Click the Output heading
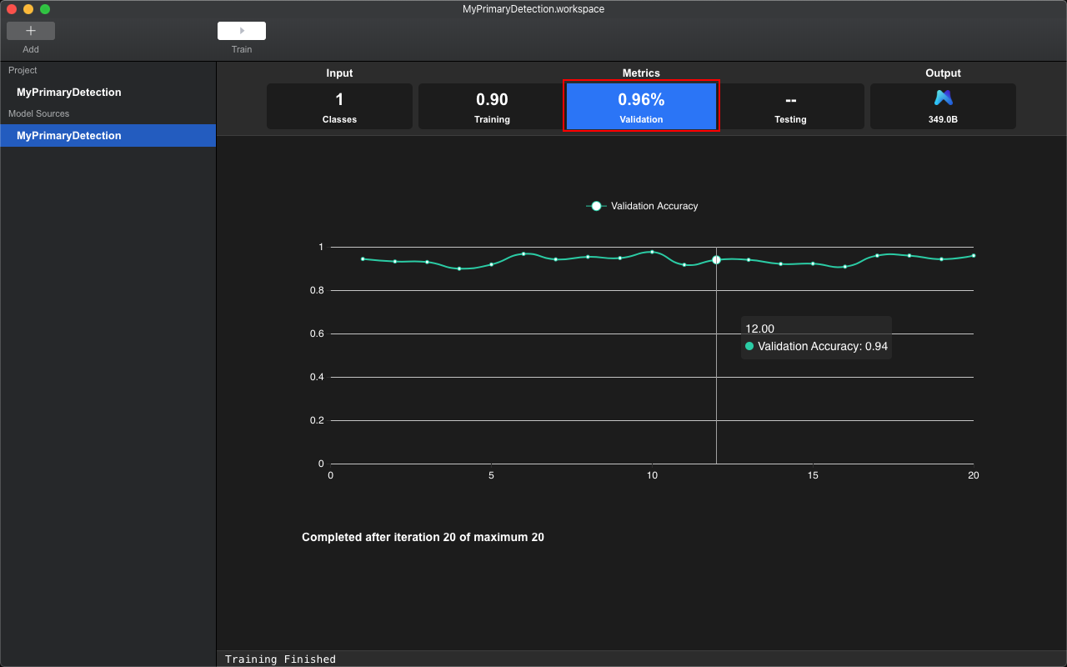Screen dimensions: 1067x667 (943, 73)
